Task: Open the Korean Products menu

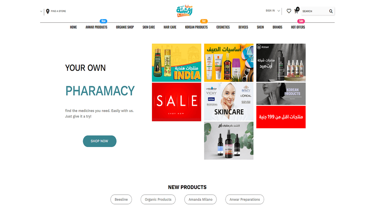Action: click(x=196, y=27)
